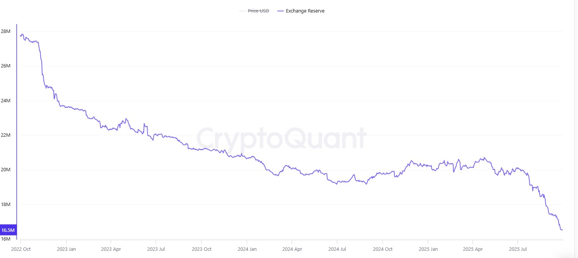
Task: Click the purple Exchange Reserve legend line marker
Action: pyautogui.click(x=280, y=11)
